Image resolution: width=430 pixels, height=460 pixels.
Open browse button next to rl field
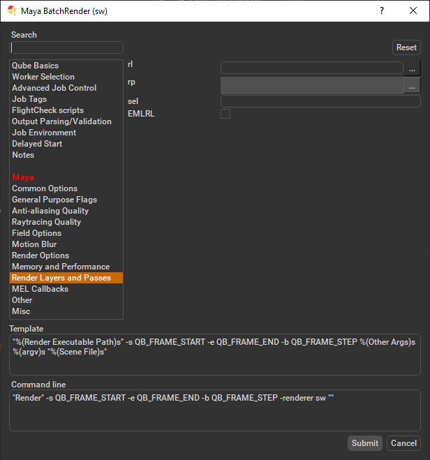413,68
